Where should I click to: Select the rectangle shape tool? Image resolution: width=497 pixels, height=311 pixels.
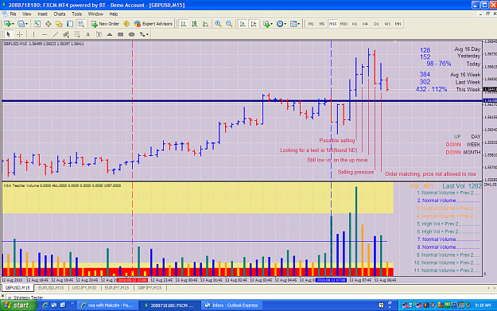tap(120, 34)
